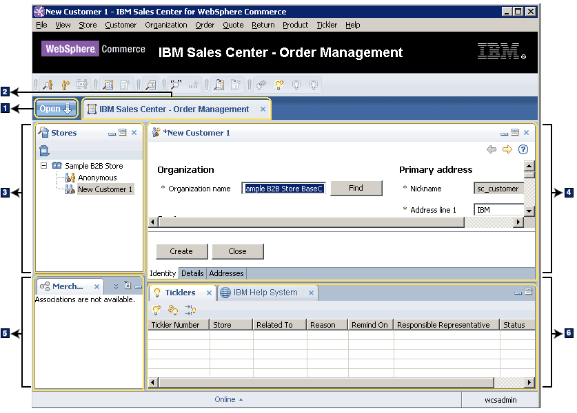Select New Customer 1 in Stores tree

105,189
